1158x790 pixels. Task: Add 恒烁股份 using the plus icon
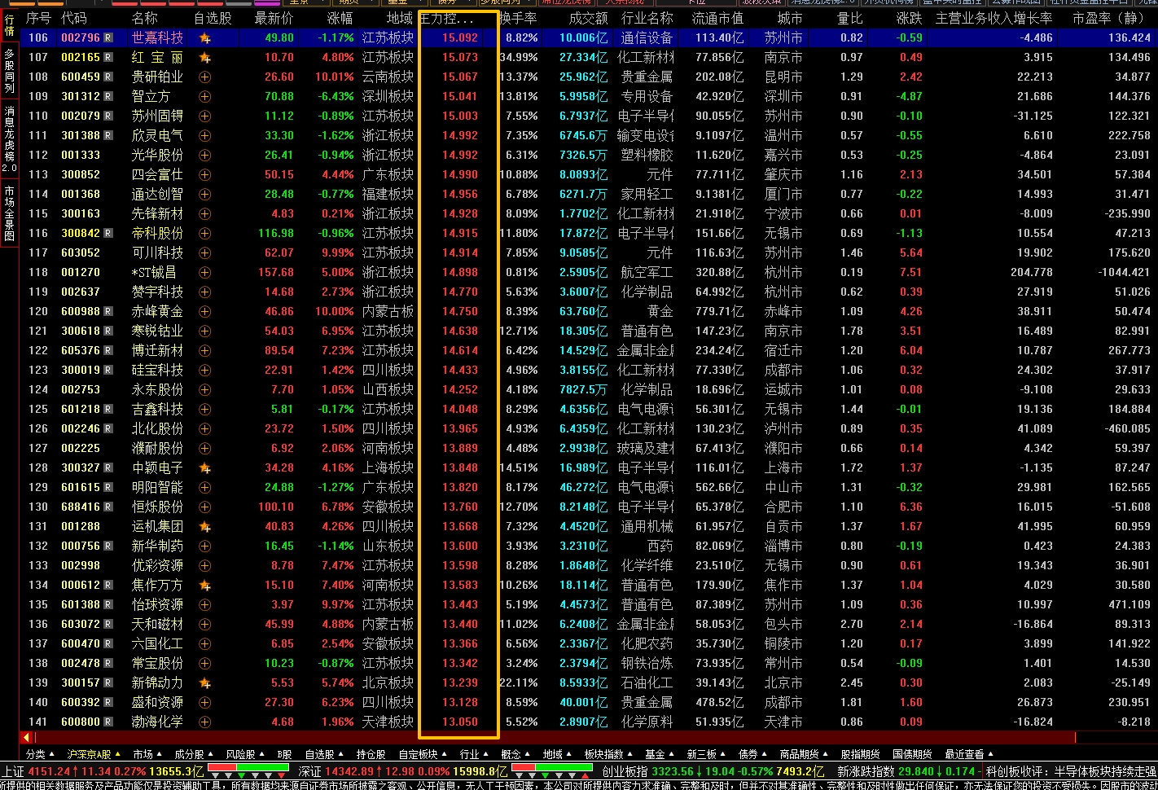coord(204,507)
